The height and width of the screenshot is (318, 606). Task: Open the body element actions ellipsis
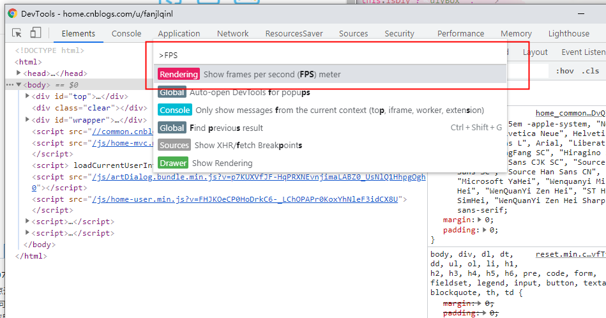pos(10,85)
